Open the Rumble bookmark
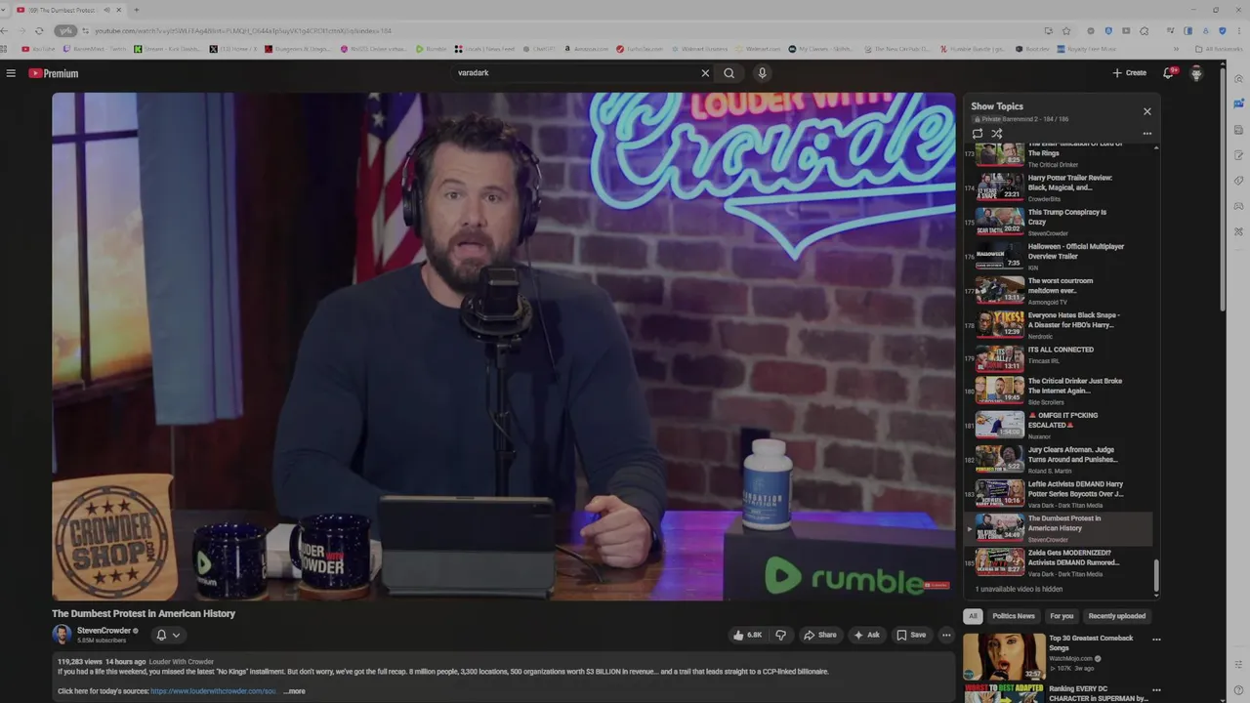The width and height of the screenshot is (1250, 703). tap(431, 49)
